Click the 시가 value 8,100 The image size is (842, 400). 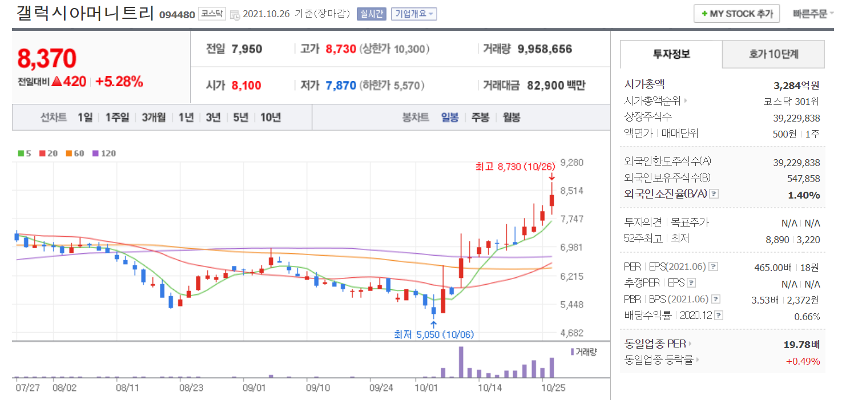[247, 86]
